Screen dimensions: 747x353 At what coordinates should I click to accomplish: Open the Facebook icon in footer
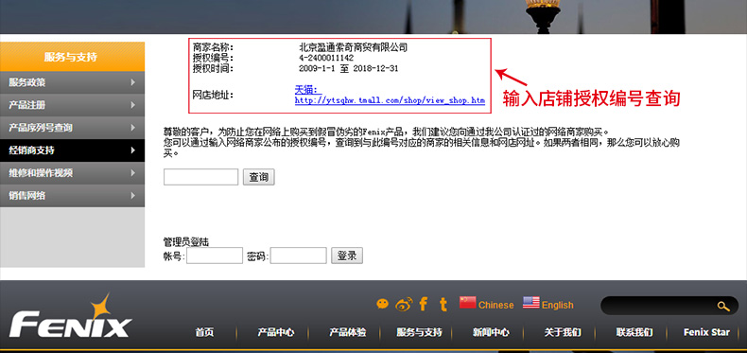(423, 304)
